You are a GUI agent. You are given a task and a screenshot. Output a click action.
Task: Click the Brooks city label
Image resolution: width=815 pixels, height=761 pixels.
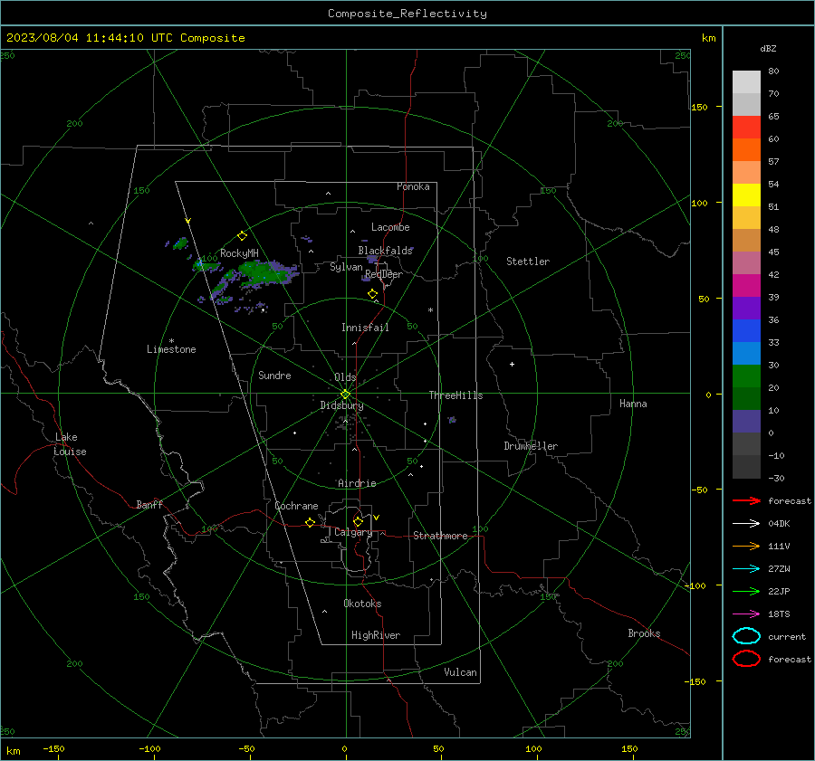pos(644,633)
